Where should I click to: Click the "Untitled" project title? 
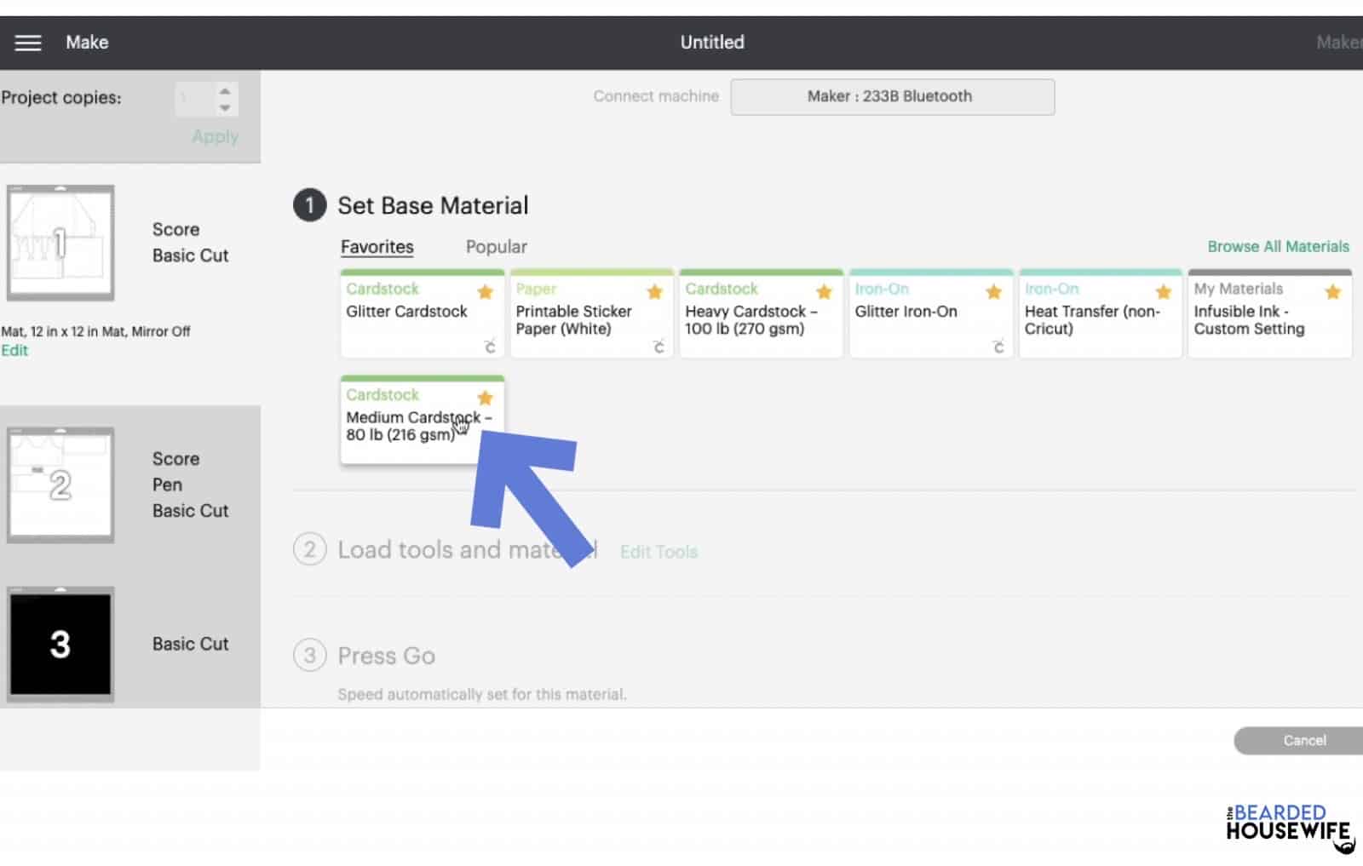(712, 43)
